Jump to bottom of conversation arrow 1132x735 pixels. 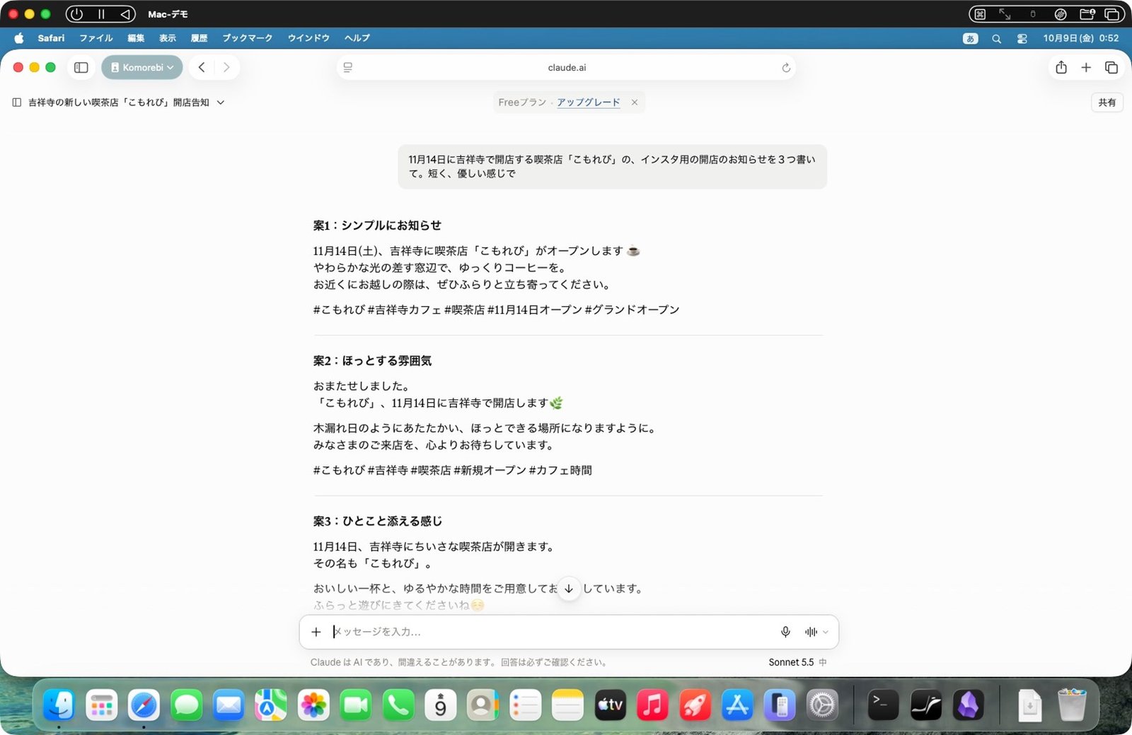[569, 588]
